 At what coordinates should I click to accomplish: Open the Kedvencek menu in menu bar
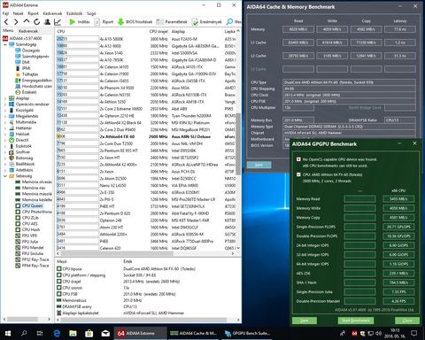(52, 13)
